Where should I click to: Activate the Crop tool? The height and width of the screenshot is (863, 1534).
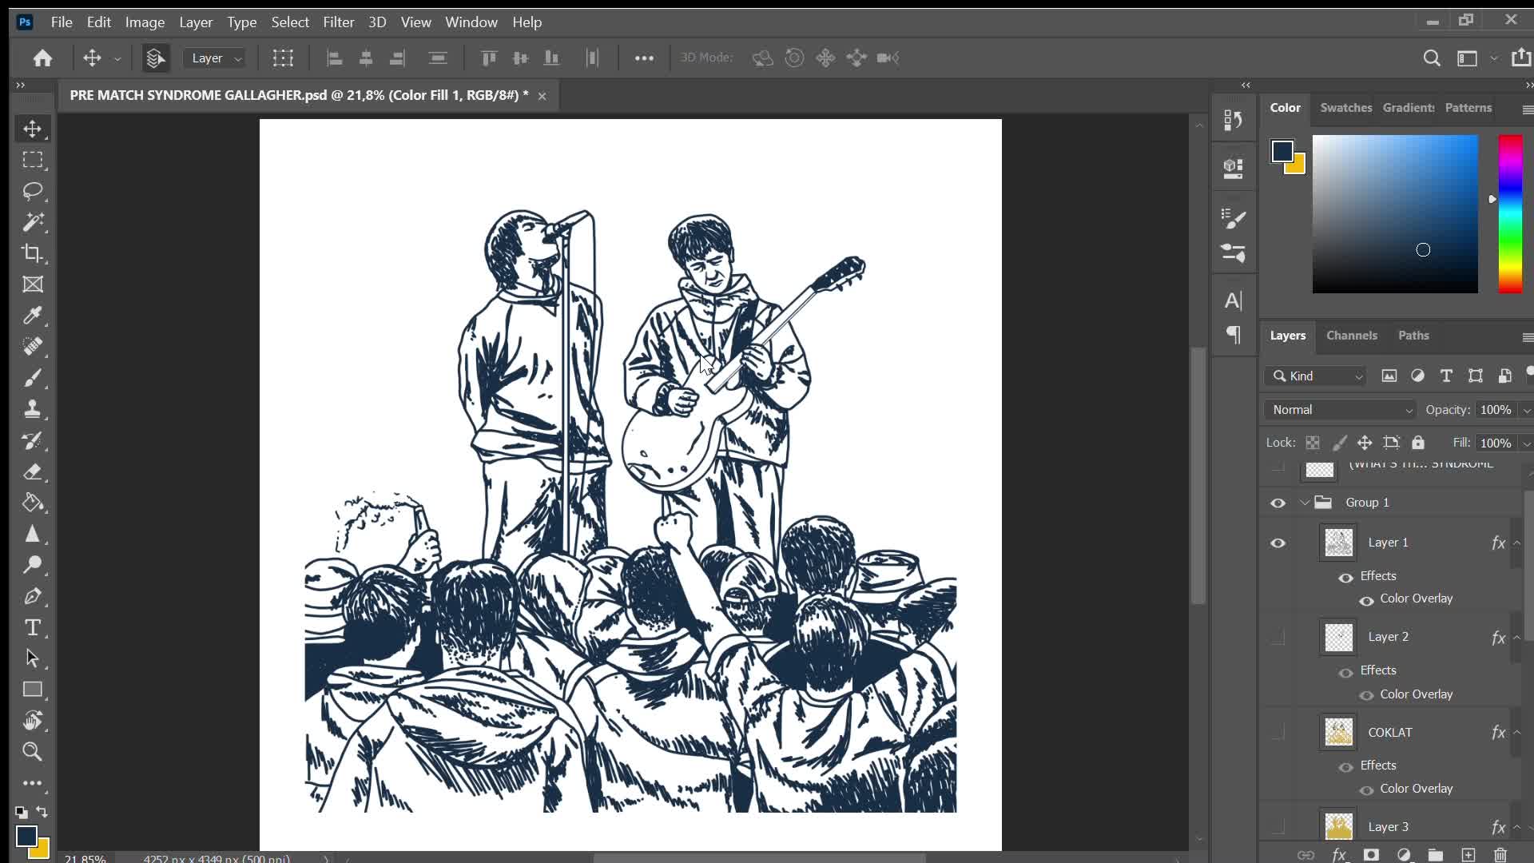point(33,253)
